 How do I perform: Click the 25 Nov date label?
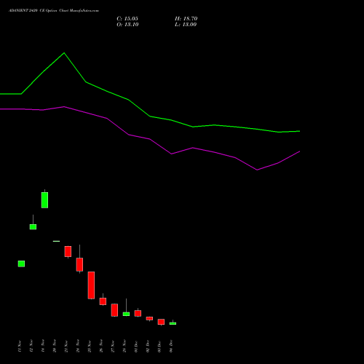(x=90, y=347)
